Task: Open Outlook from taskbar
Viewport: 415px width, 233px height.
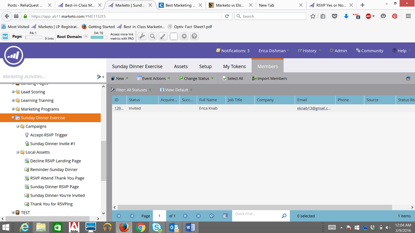Action: [174, 227]
